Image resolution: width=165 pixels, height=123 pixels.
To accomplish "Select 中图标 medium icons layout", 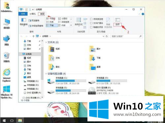I will [51, 18].
